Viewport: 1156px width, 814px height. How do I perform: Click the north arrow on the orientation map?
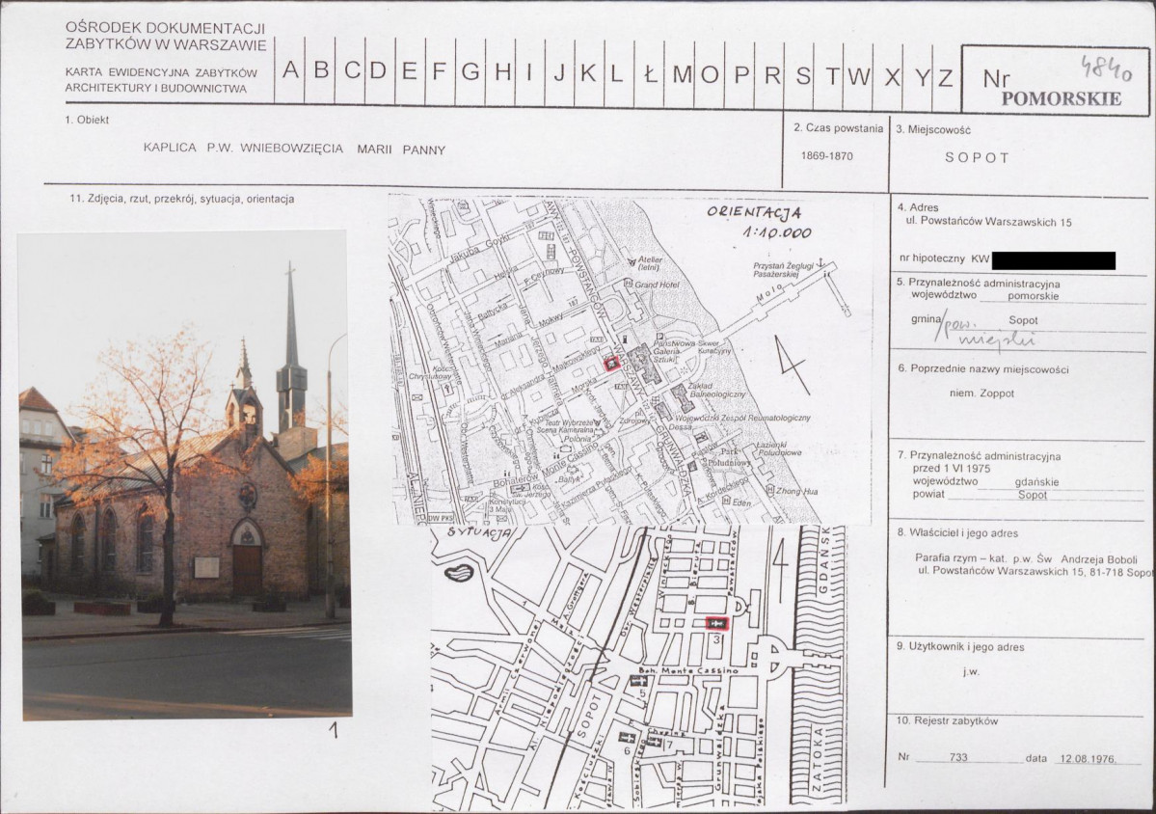792,366
